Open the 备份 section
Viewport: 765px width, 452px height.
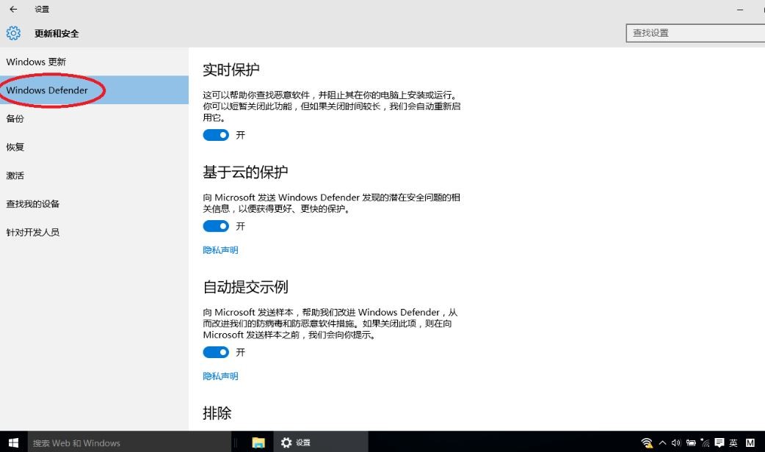(94, 118)
